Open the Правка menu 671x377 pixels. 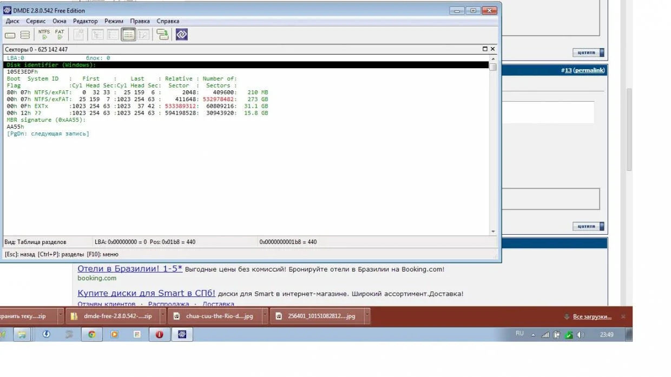(x=140, y=21)
